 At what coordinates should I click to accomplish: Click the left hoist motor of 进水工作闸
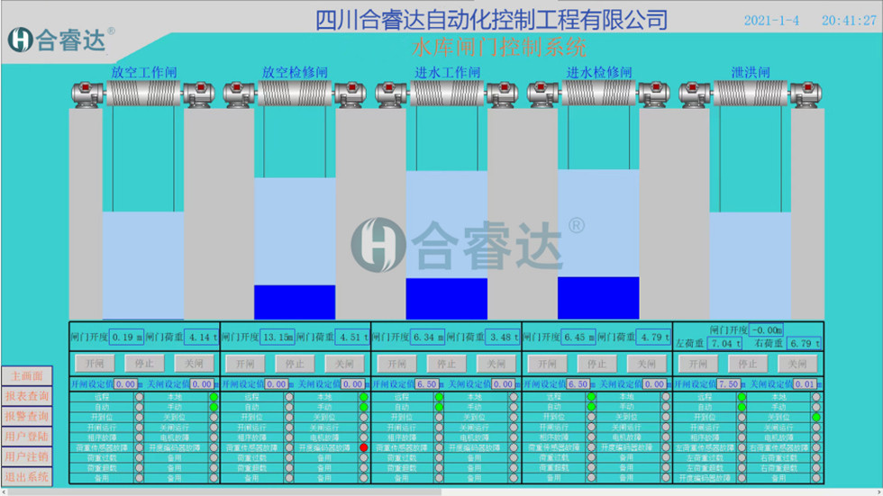(x=391, y=94)
